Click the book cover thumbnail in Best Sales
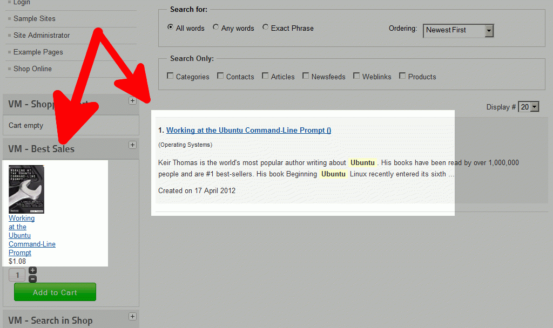Viewport: 553px width, 328px height. click(x=26, y=189)
